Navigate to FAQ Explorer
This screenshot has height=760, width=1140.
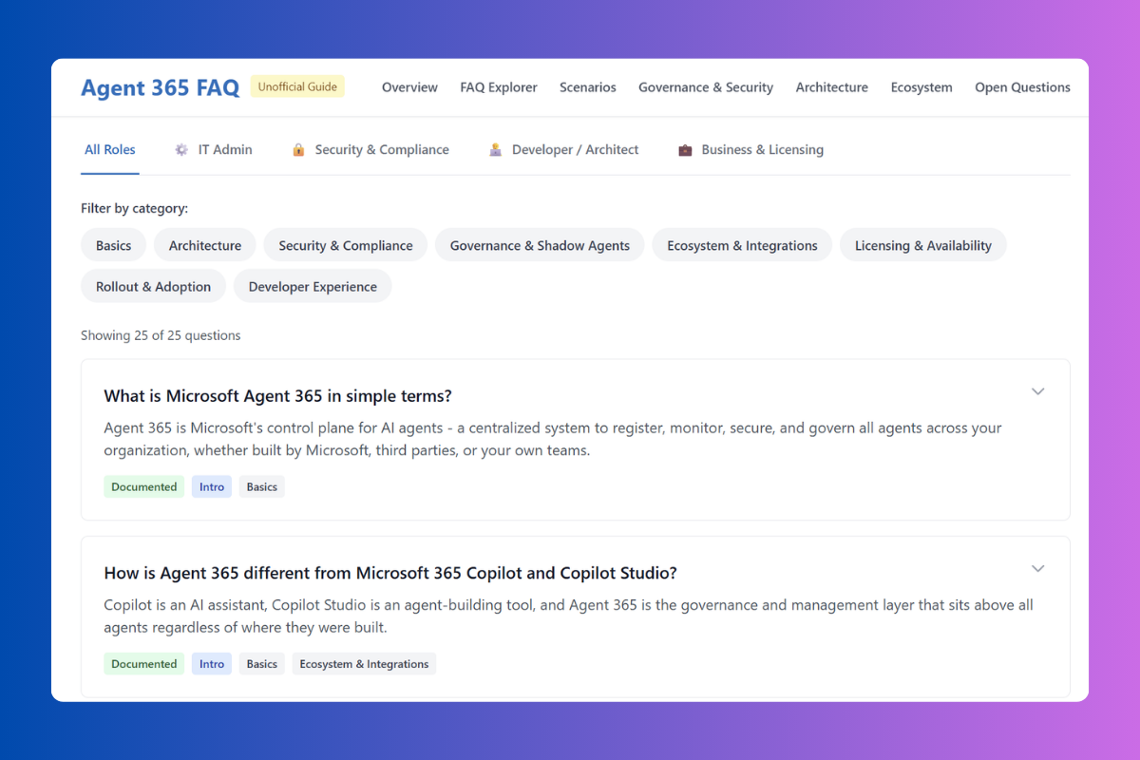click(x=499, y=86)
